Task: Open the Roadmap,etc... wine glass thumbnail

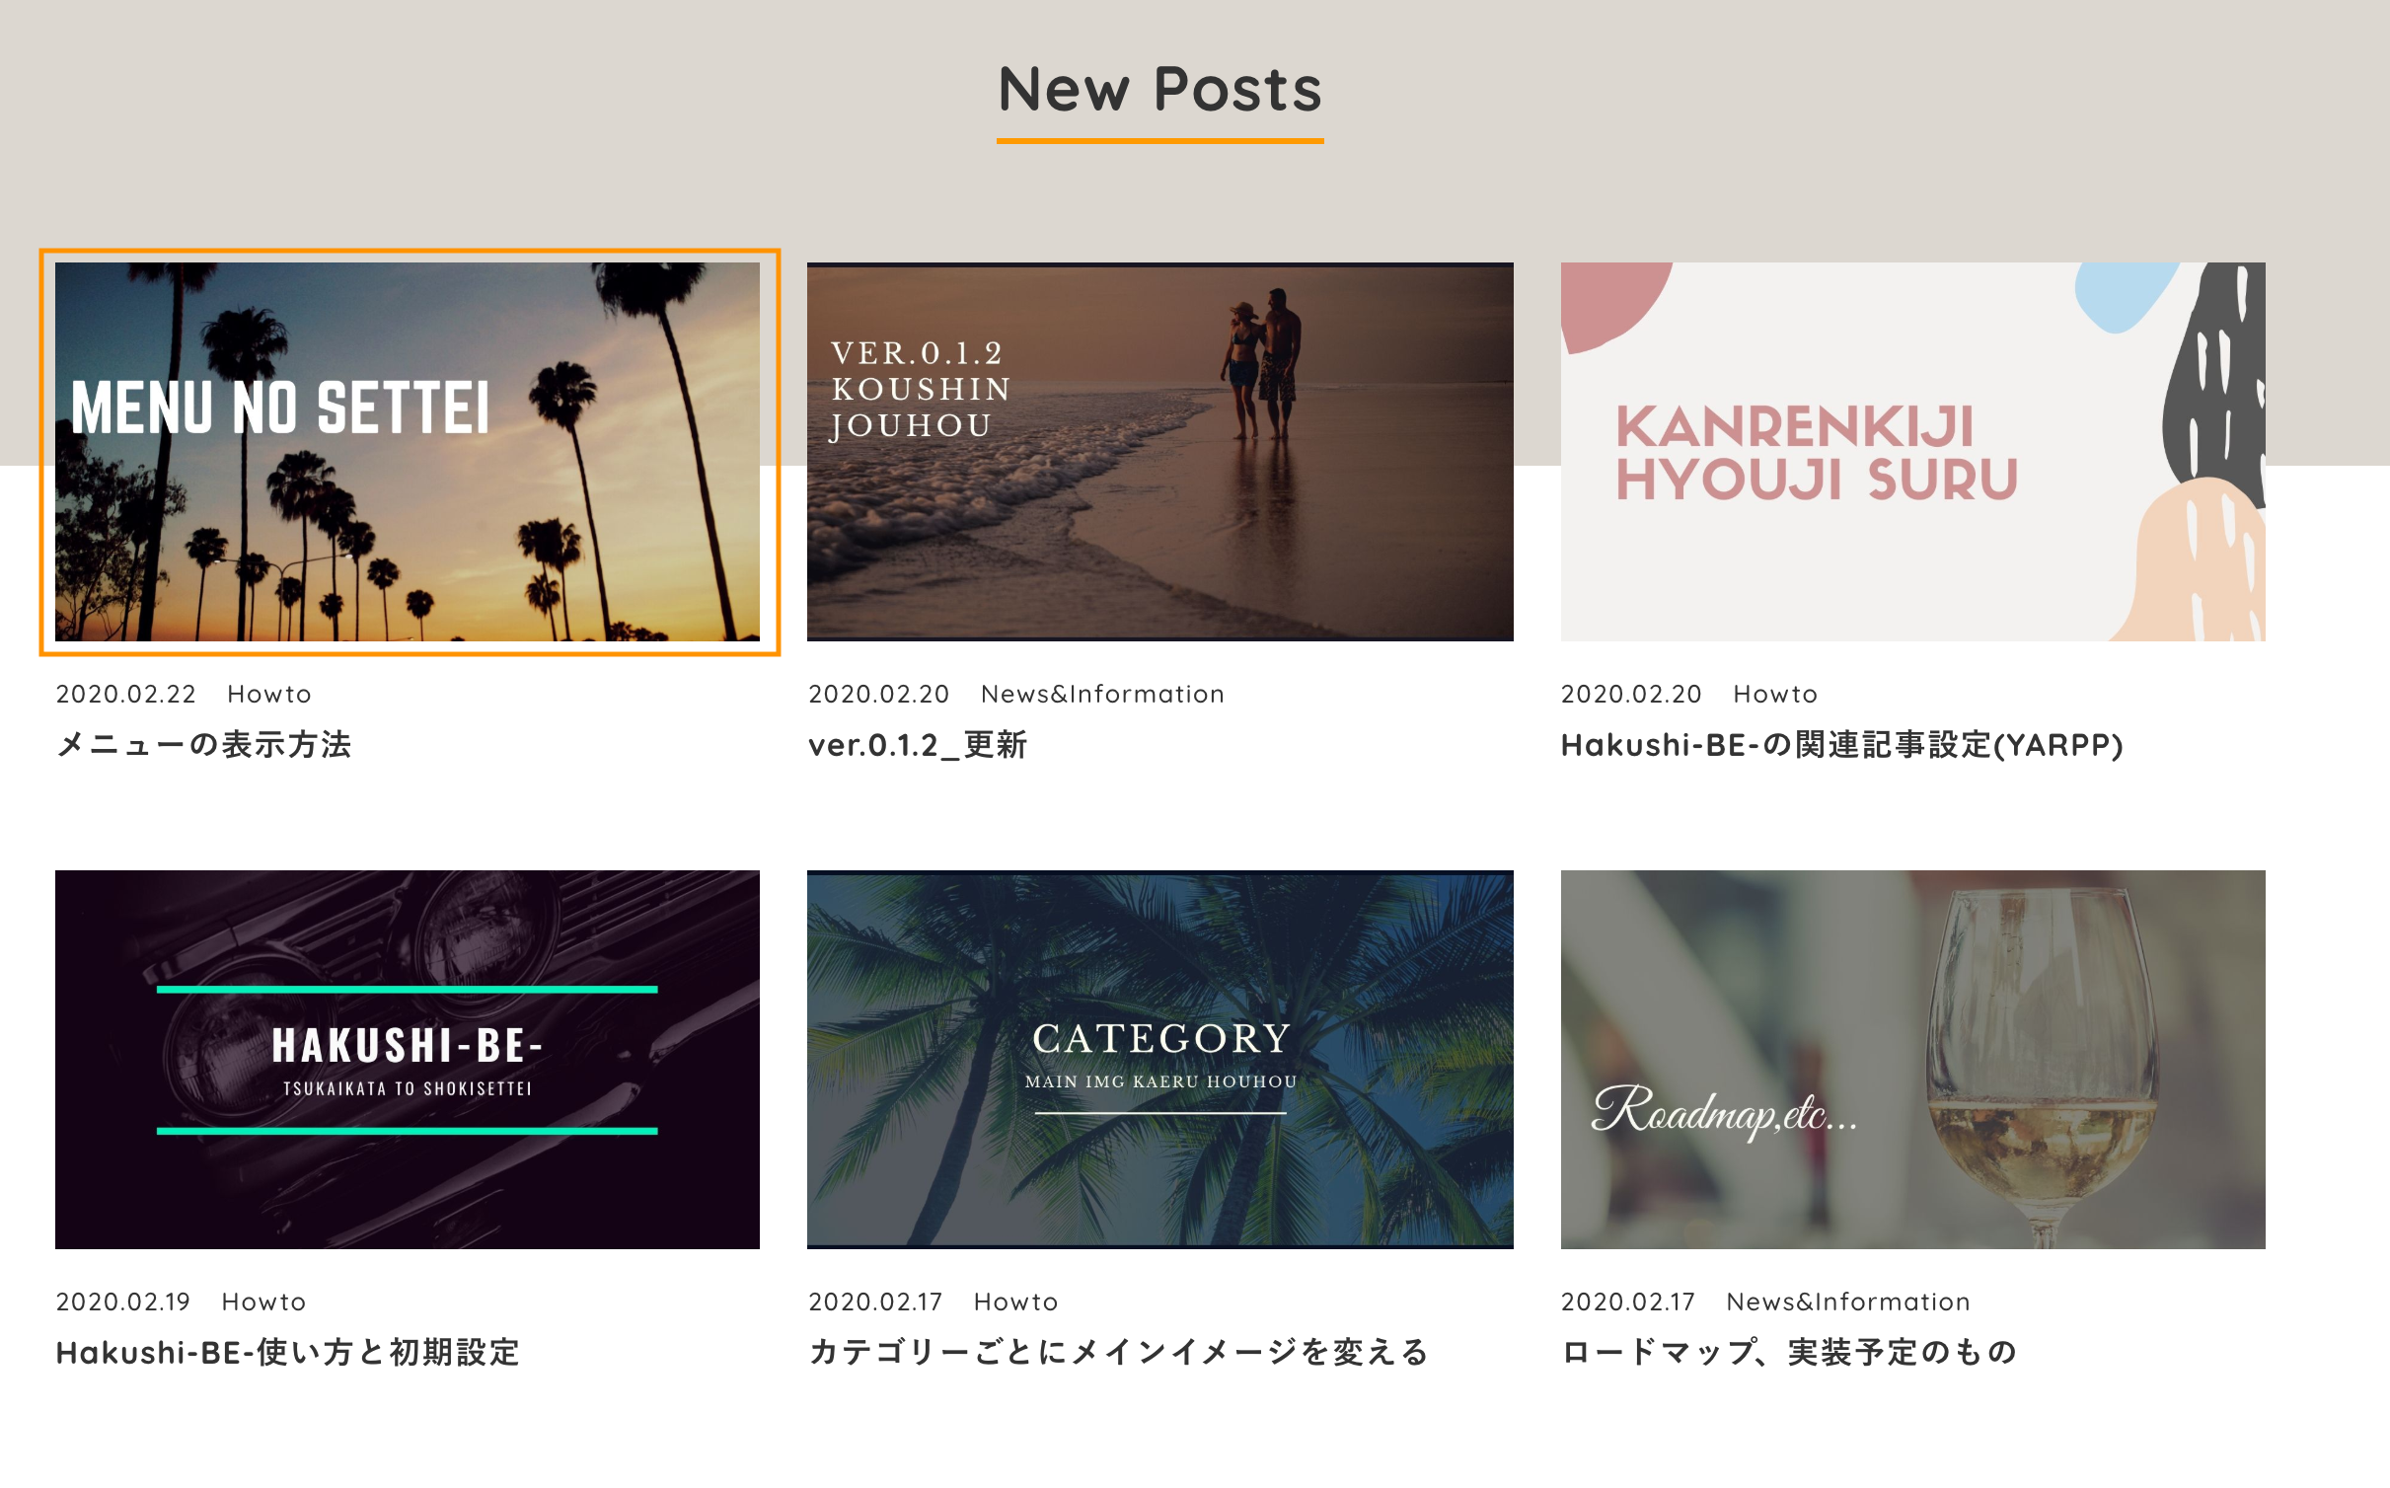Action: coord(1912,1059)
